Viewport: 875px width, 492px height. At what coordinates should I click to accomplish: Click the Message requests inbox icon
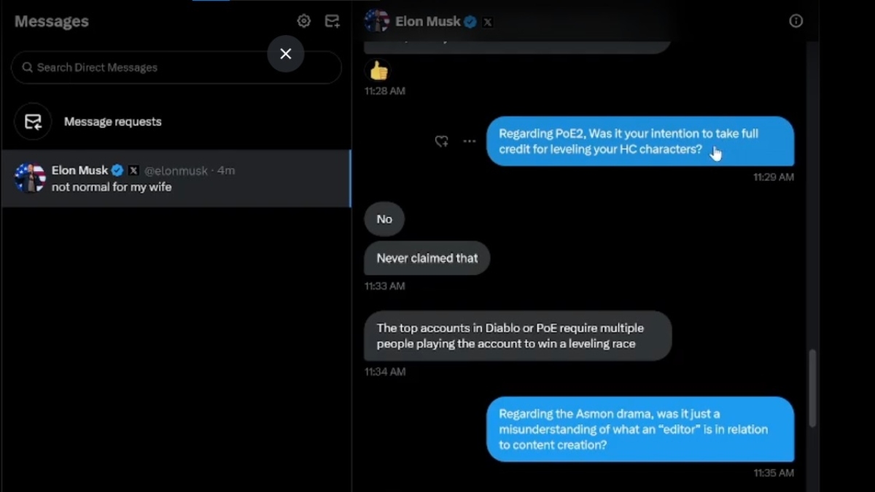pos(34,122)
